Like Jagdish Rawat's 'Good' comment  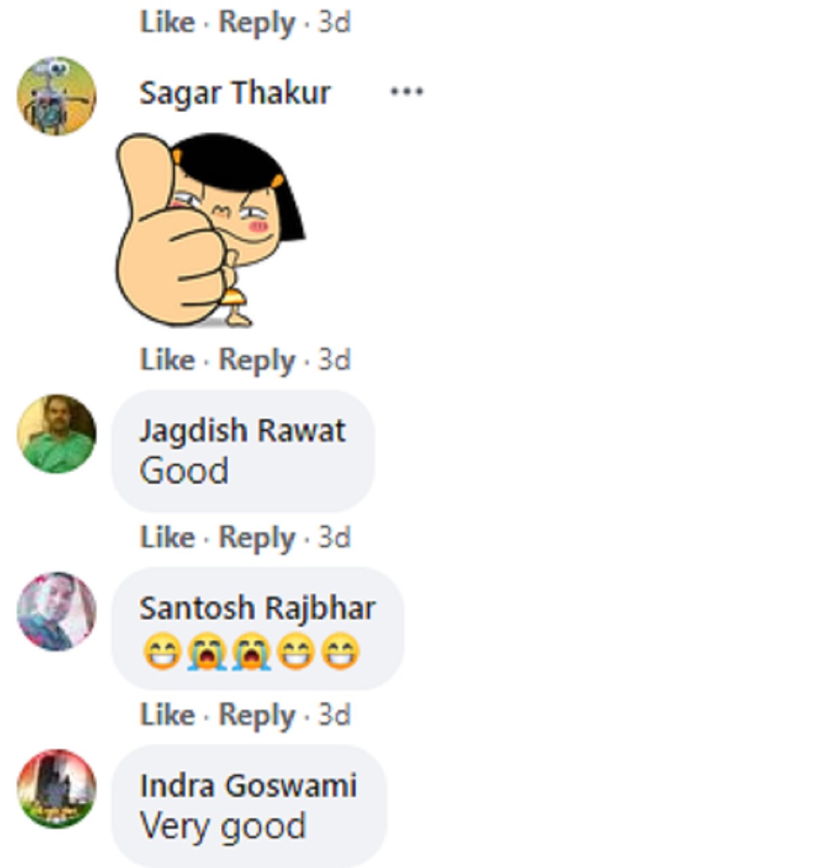coord(168,538)
